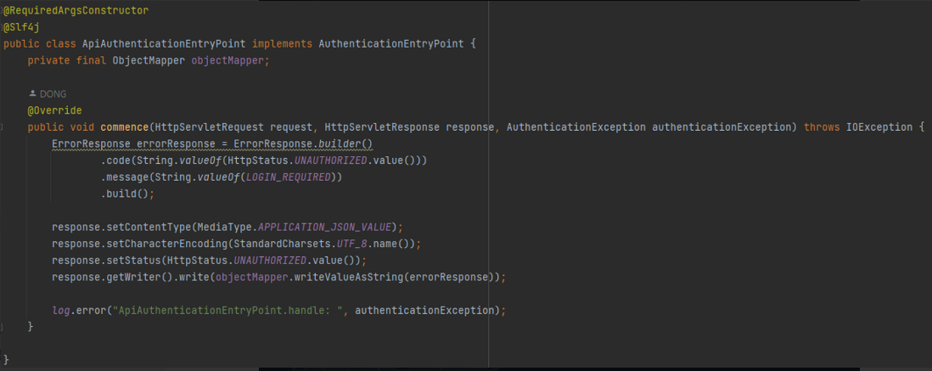Click the implements keyword
This screenshot has width=932, height=371.
[283, 44]
